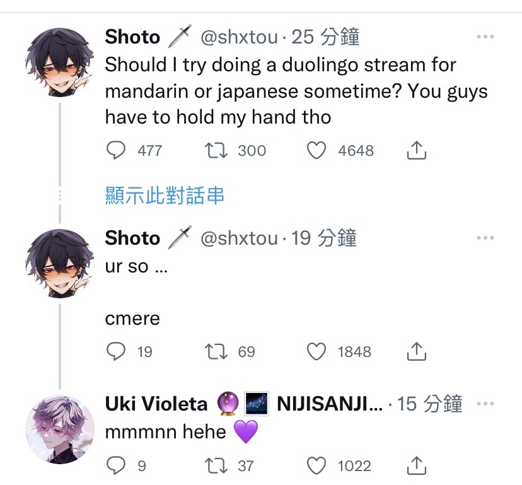Show this thread via 顯示此對話串 link
The height and width of the screenshot is (485, 522).
click(165, 196)
